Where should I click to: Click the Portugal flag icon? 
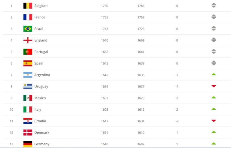tap(28, 52)
